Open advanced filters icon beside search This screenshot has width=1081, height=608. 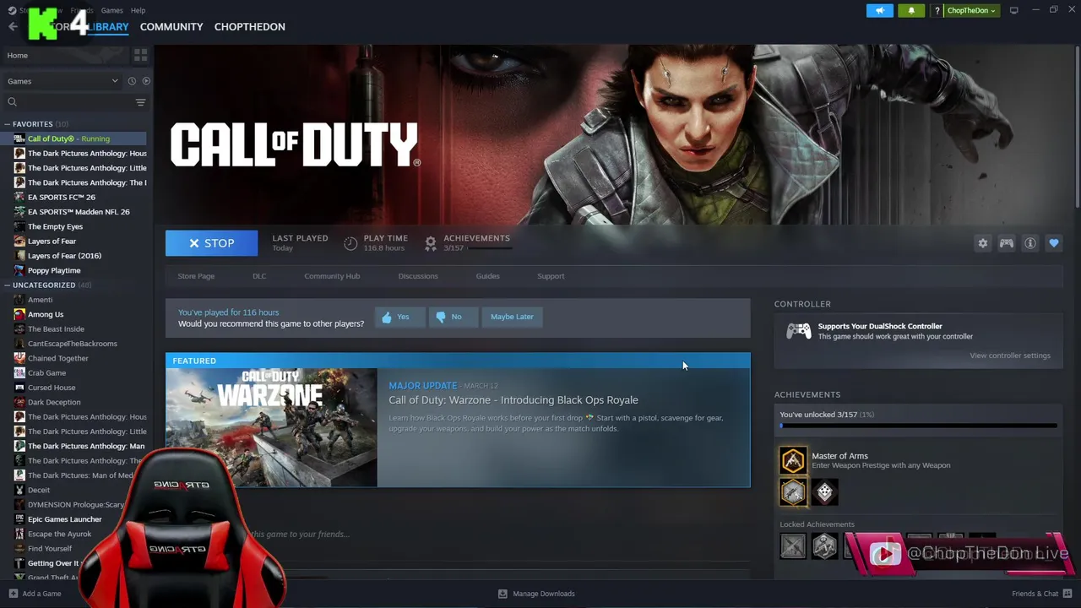140,102
